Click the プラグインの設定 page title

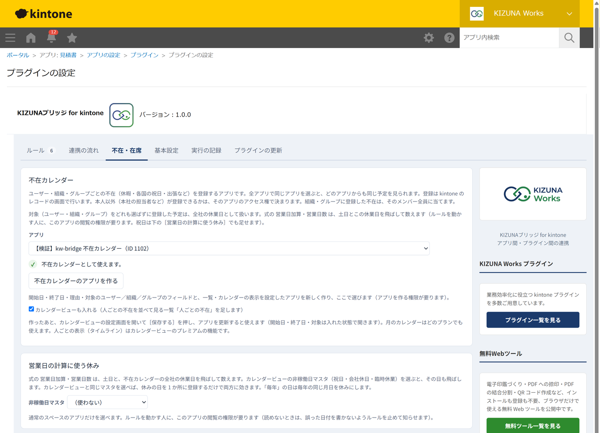pyautogui.click(x=41, y=73)
